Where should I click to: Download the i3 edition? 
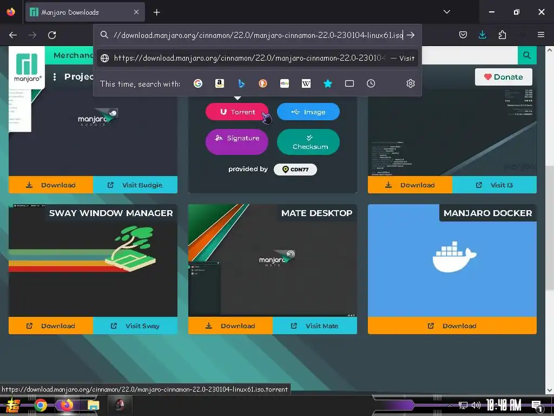point(410,185)
